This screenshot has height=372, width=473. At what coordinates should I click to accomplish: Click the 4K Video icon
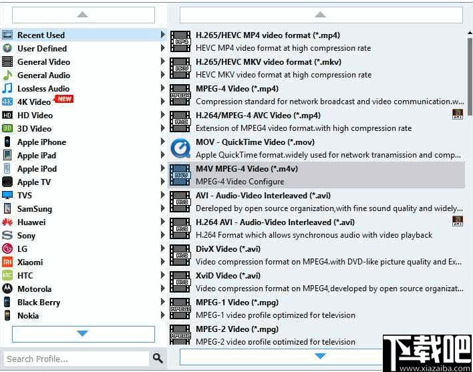[x=7, y=102]
